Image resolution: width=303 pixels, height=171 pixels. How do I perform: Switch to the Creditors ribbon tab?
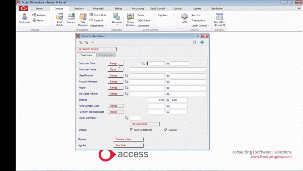tap(79, 9)
